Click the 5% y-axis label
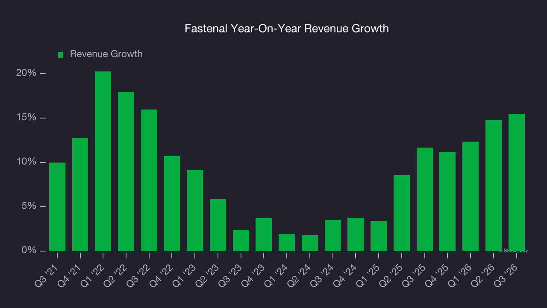This screenshot has width=547, height=308. click(x=29, y=206)
